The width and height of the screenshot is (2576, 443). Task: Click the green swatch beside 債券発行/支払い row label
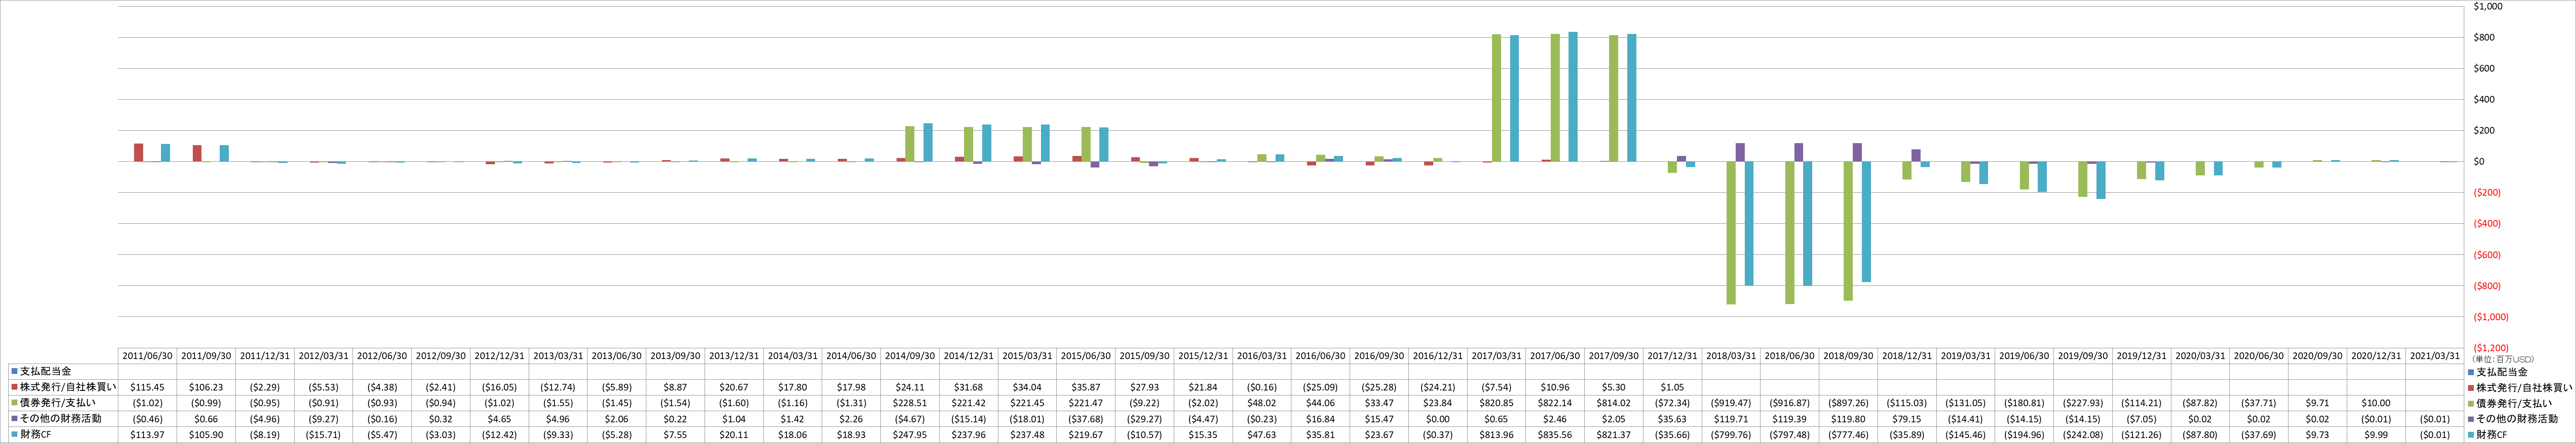click(14, 403)
